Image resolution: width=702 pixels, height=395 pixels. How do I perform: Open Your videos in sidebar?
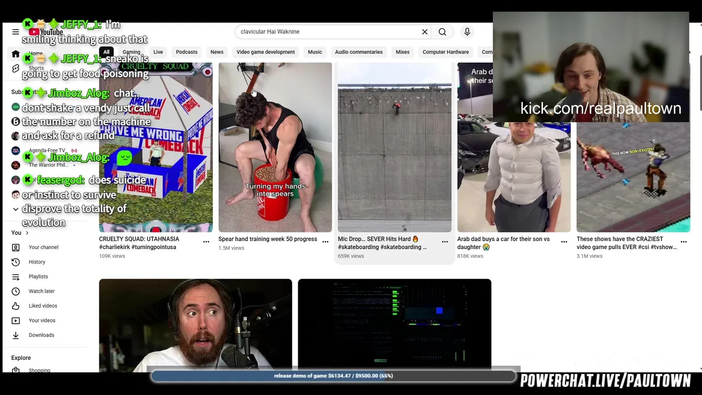(x=42, y=320)
